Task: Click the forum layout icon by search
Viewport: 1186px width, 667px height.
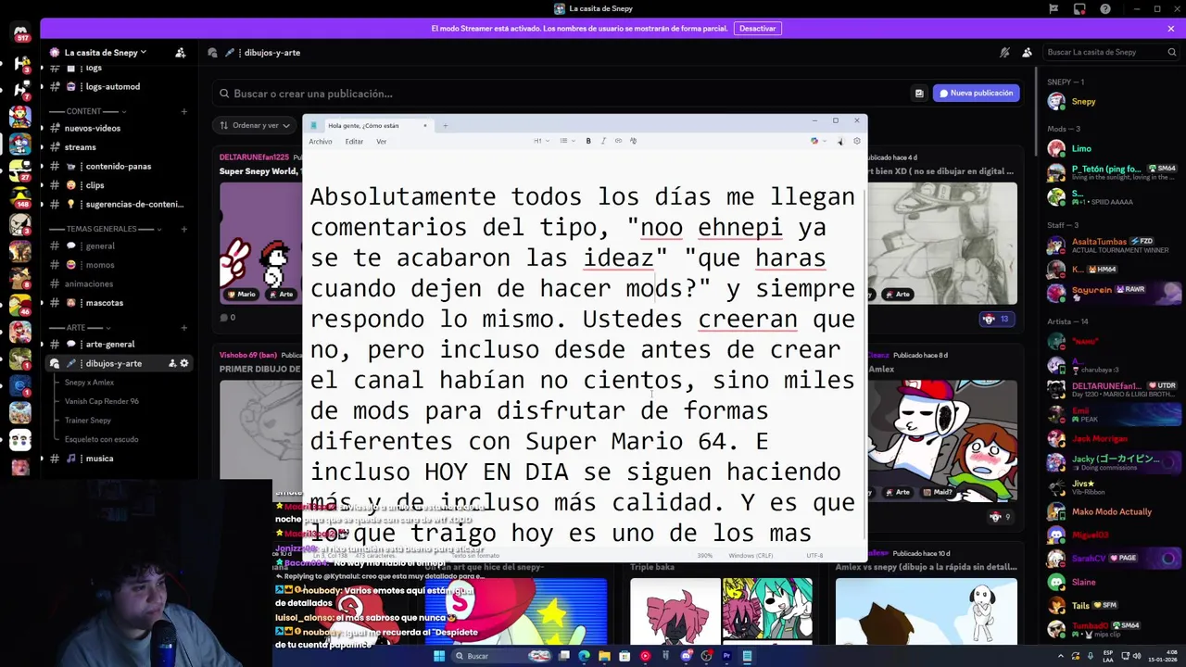Action: click(x=919, y=94)
